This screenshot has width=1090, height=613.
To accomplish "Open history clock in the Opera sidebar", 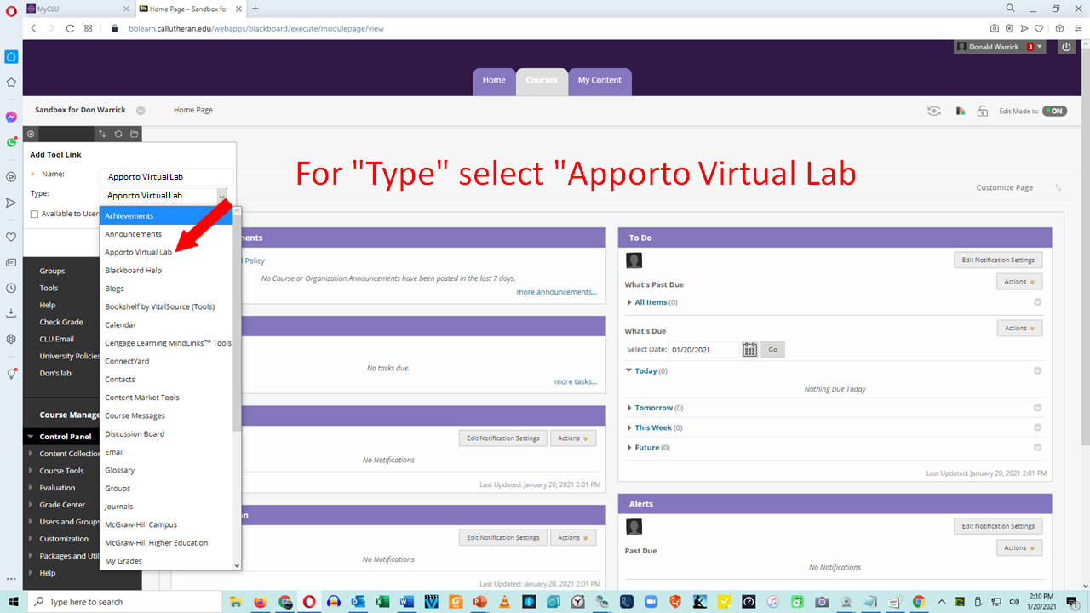I will tap(11, 288).
